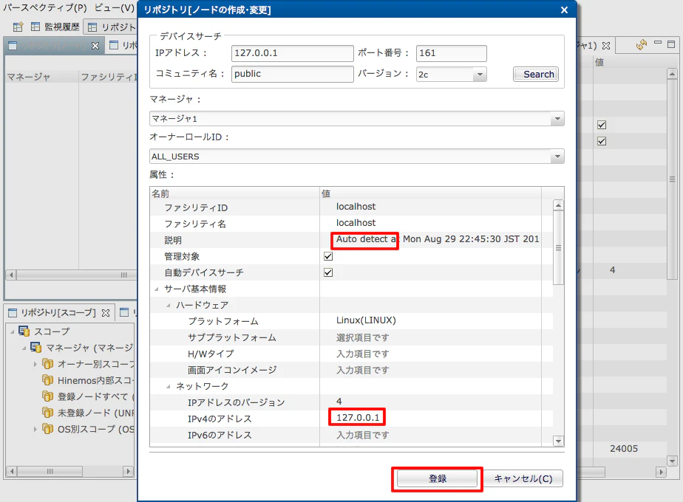Click the マネージャ column header
The image size is (683, 502).
tap(42, 77)
